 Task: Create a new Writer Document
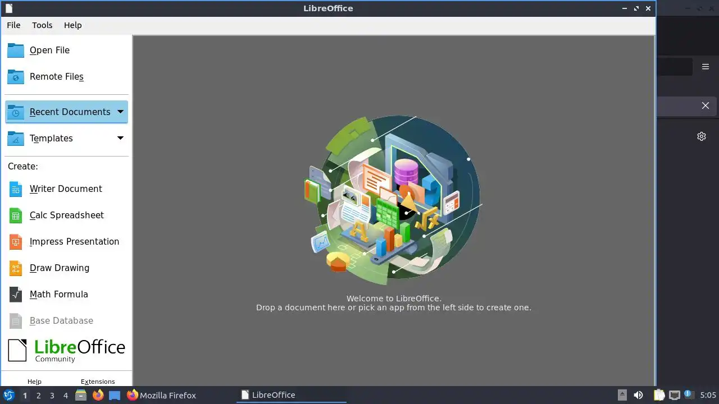tap(66, 189)
